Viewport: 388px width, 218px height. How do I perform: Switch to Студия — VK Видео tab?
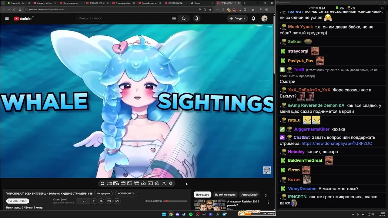click(x=44, y=3)
